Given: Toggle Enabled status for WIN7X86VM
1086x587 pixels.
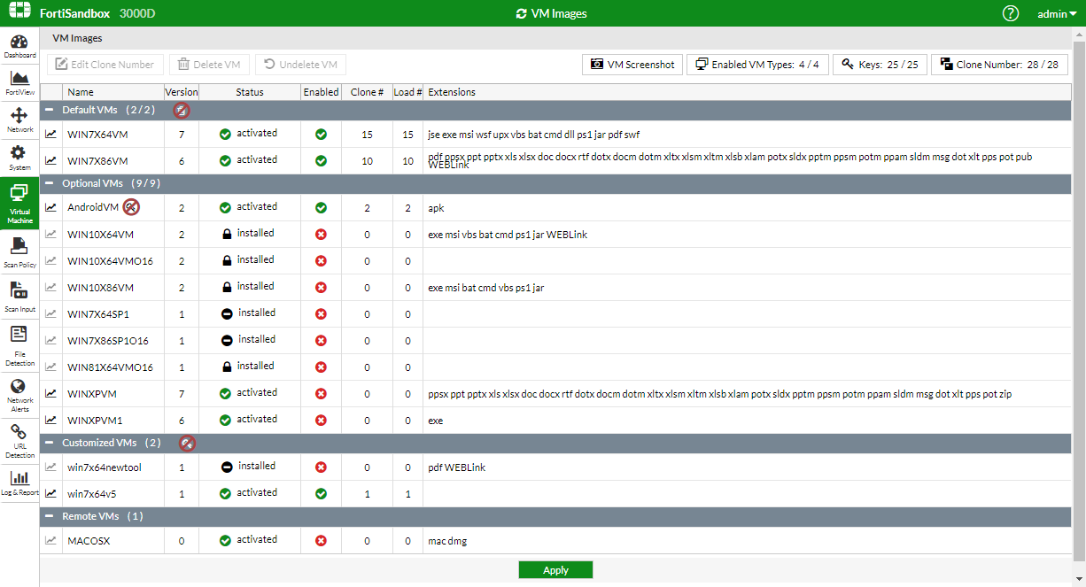Looking at the screenshot, I should [x=321, y=161].
